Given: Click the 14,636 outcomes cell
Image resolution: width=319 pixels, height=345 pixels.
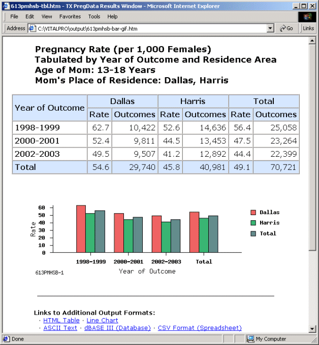Looking at the screenshot, I should pyautogui.click(x=206, y=128).
